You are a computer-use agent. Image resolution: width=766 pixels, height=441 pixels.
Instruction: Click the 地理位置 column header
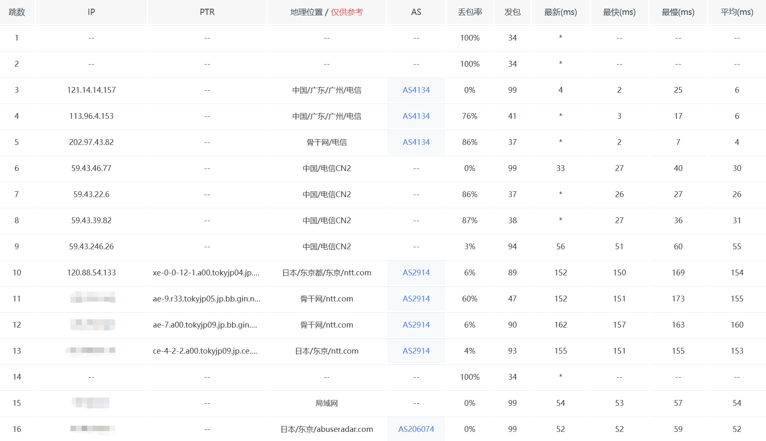[x=306, y=12]
